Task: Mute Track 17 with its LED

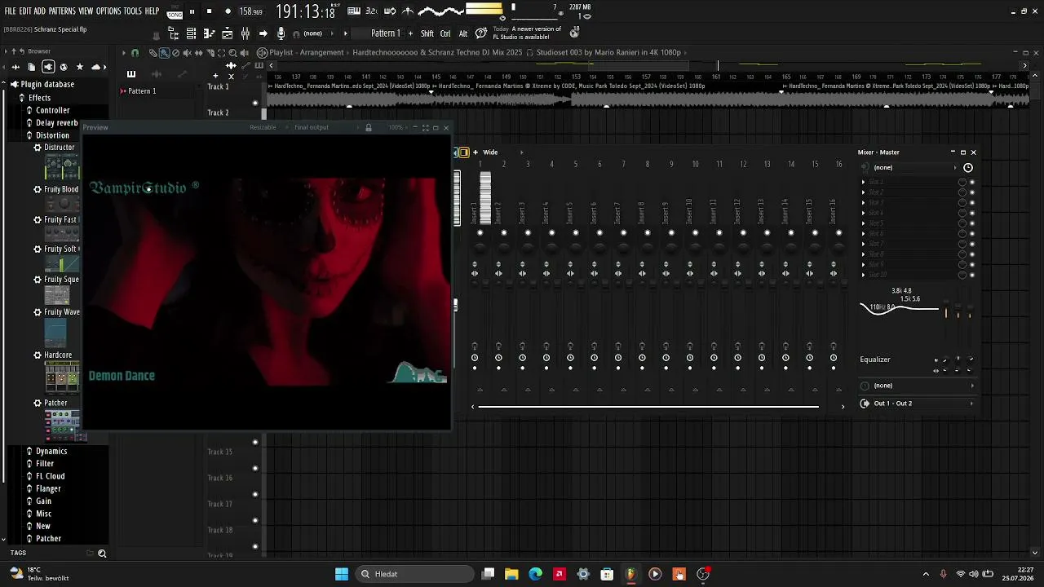Action: [255, 494]
